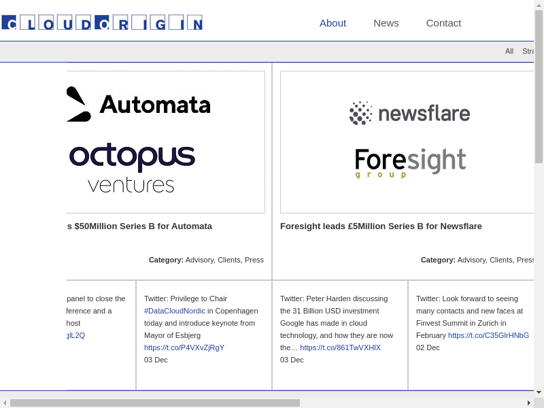Open the About menu item
This screenshot has width=544, height=408.
333,23
